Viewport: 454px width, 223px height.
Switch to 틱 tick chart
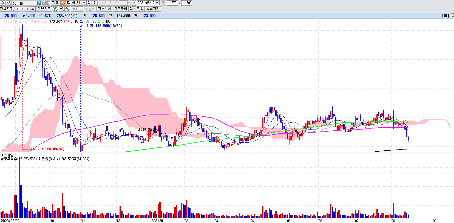(89, 3)
